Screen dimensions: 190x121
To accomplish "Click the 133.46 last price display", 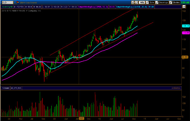I will [x=185, y=3].
